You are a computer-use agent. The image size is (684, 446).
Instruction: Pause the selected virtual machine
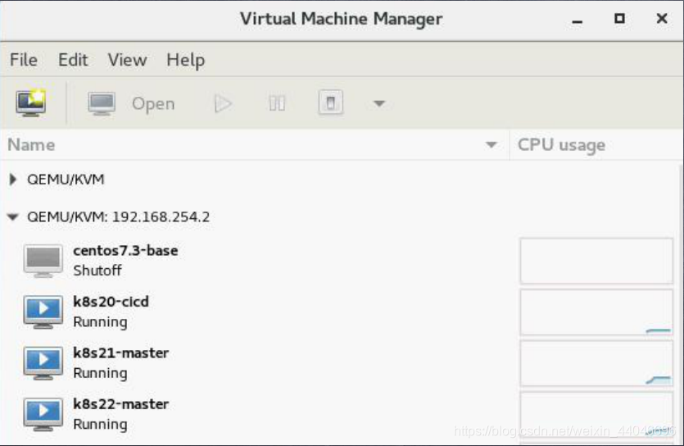(x=277, y=103)
